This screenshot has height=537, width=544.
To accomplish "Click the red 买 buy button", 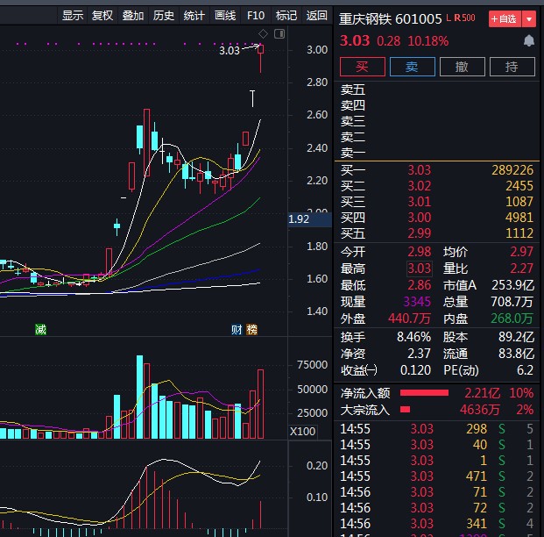I will pyautogui.click(x=362, y=67).
